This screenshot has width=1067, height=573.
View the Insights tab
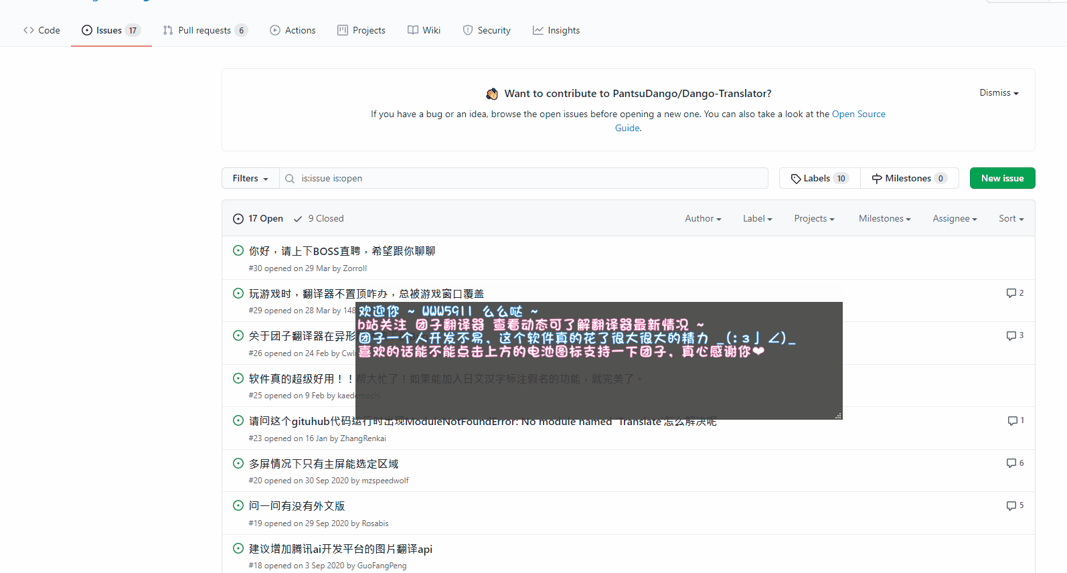coord(556,30)
